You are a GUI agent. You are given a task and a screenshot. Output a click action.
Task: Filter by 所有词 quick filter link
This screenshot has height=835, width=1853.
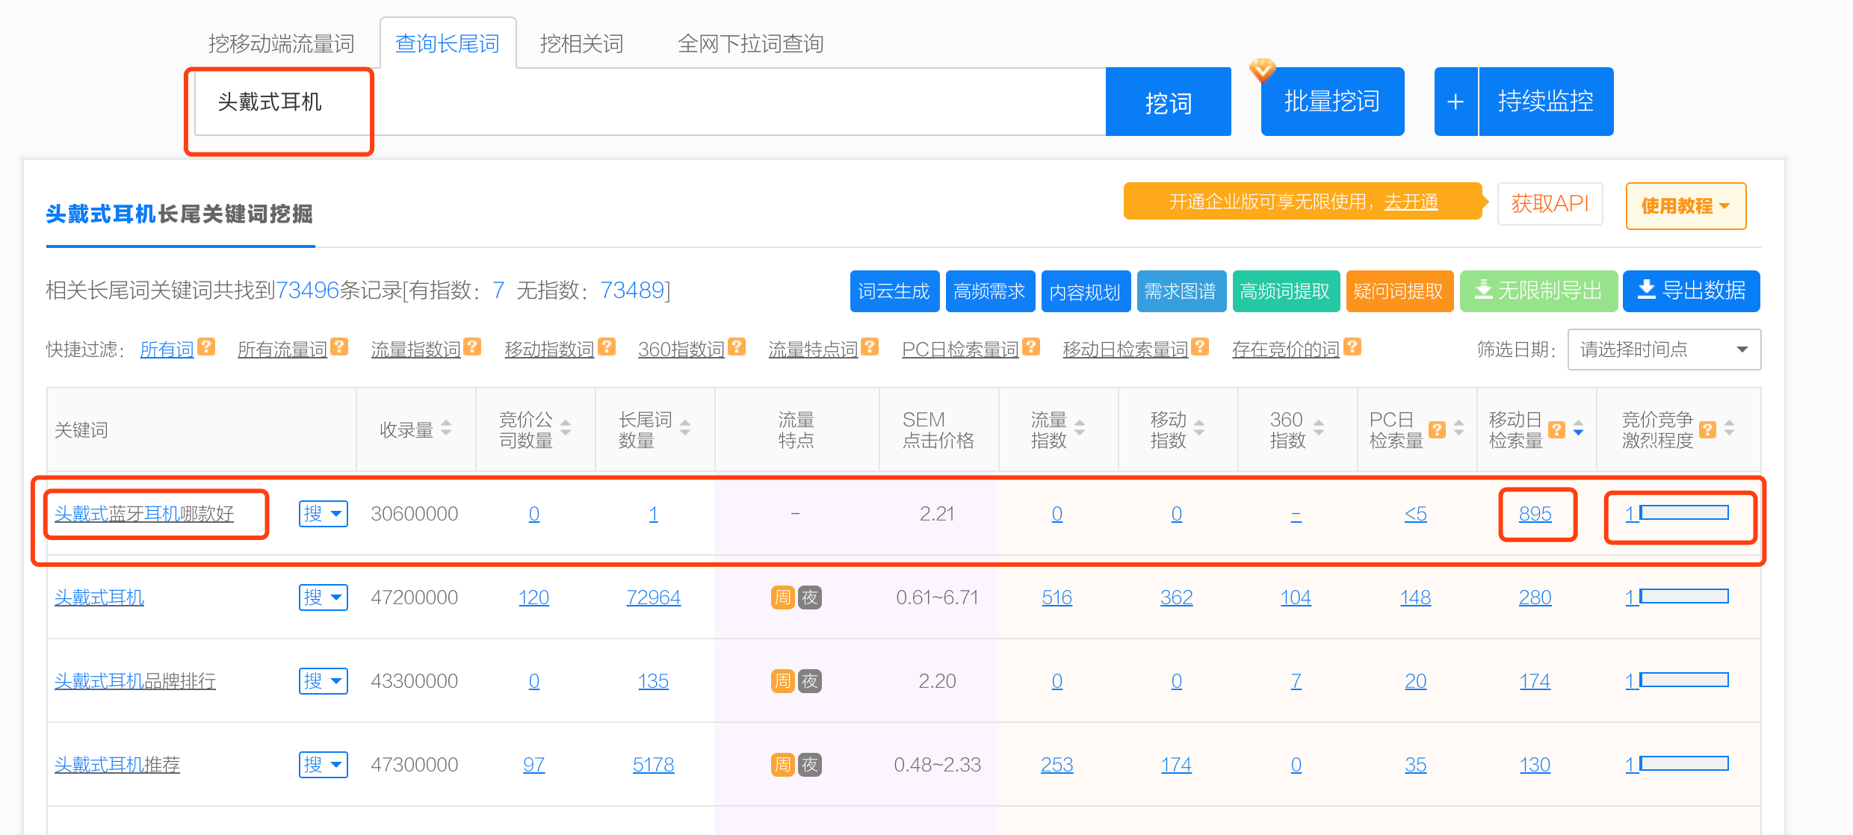point(167,349)
